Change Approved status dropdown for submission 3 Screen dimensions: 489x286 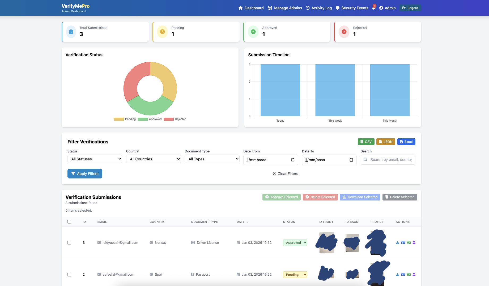295,243
